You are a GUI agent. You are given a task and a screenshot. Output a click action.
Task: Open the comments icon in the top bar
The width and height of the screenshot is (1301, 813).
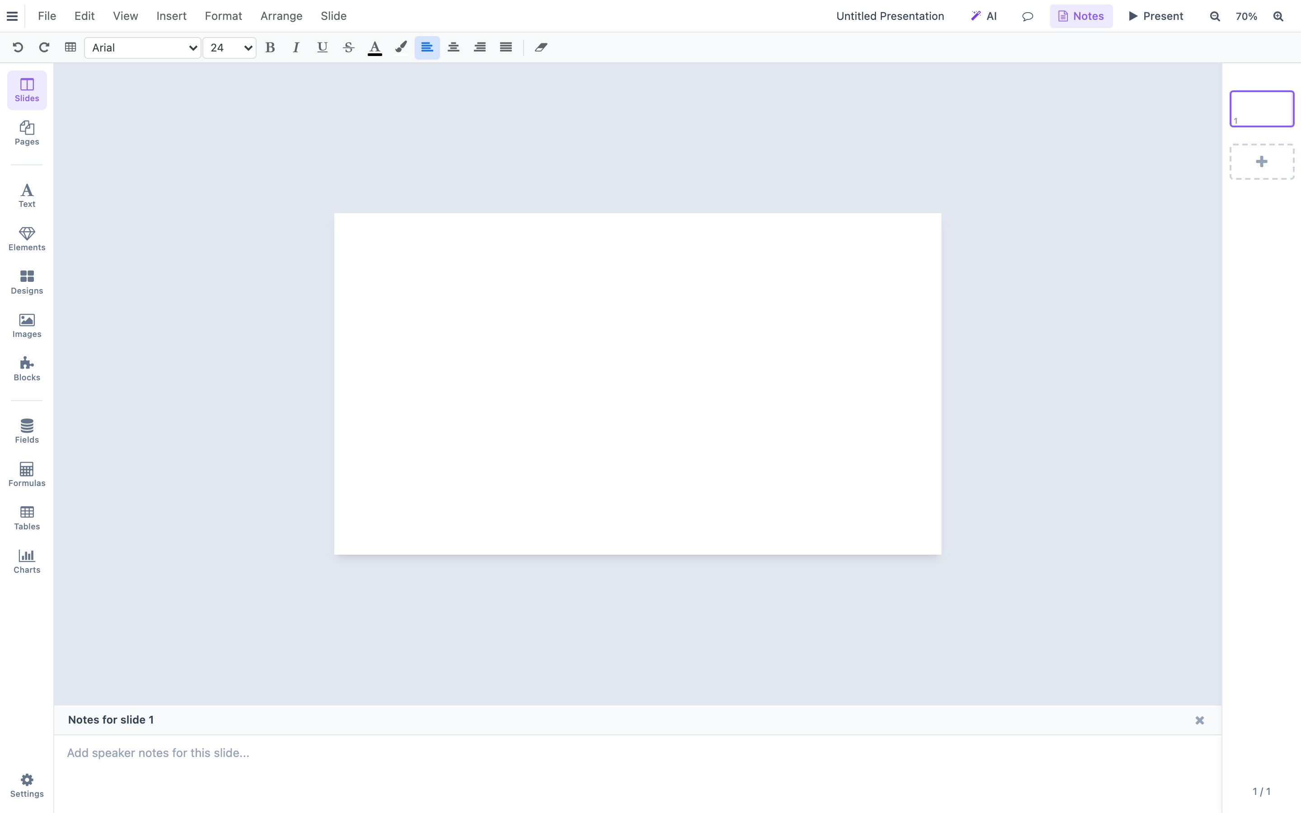pos(1027,16)
